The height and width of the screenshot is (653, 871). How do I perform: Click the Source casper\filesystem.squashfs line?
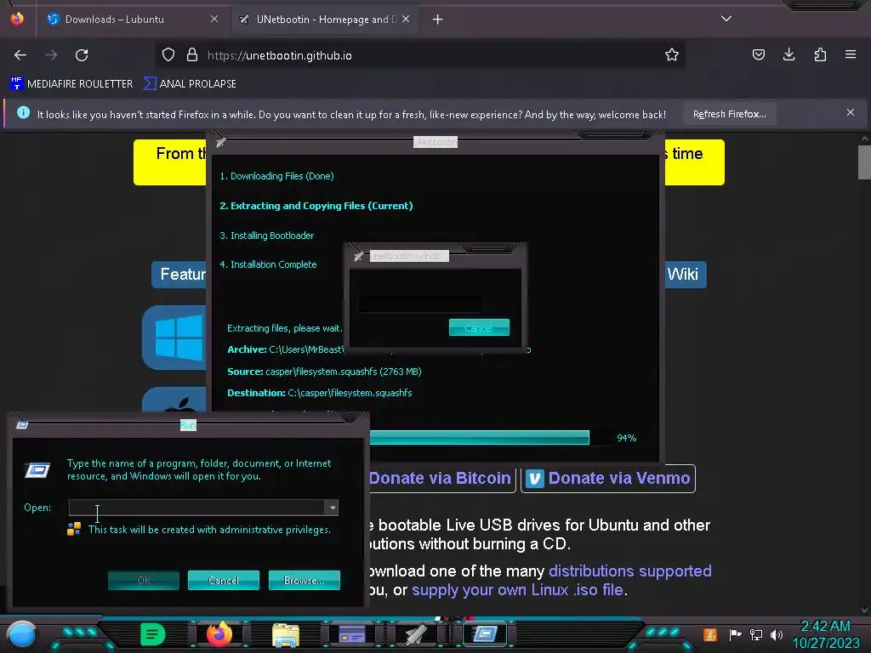(324, 372)
